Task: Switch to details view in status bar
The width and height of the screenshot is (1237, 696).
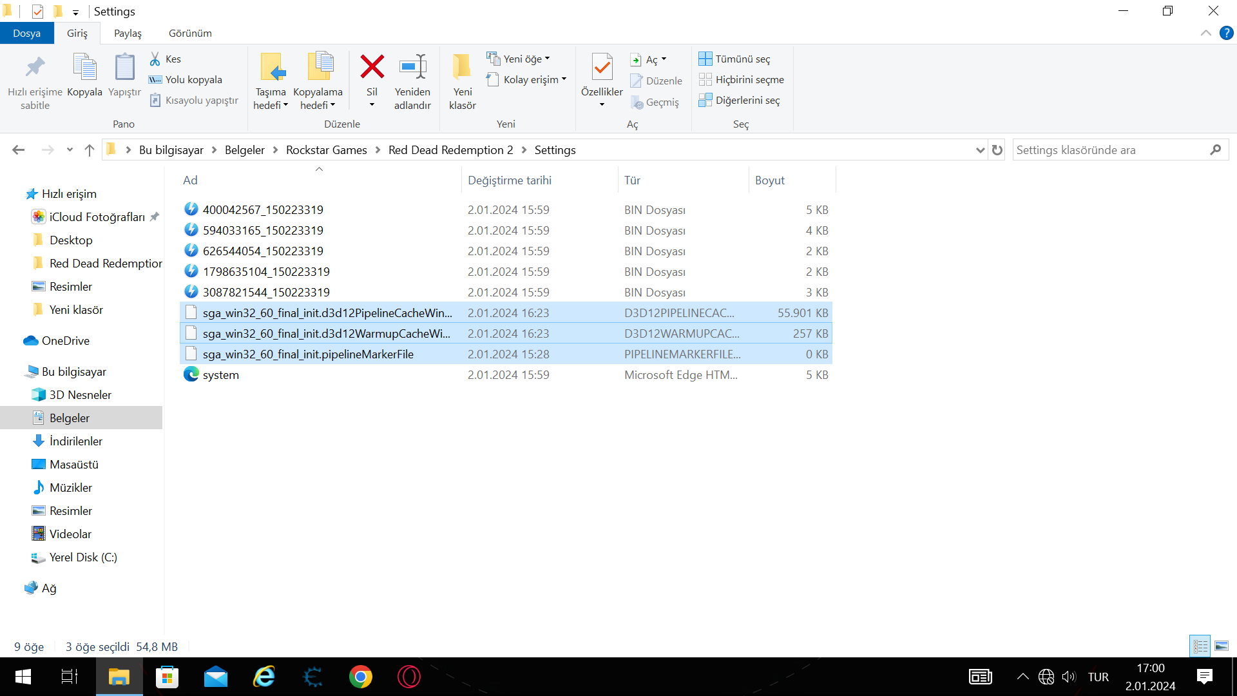Action: [1200, 646]
